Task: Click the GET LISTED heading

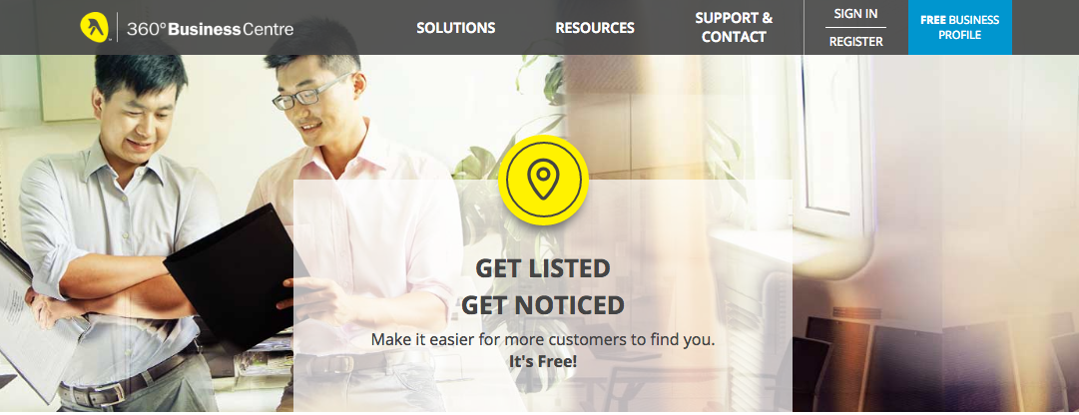Action: coord(543,268)
